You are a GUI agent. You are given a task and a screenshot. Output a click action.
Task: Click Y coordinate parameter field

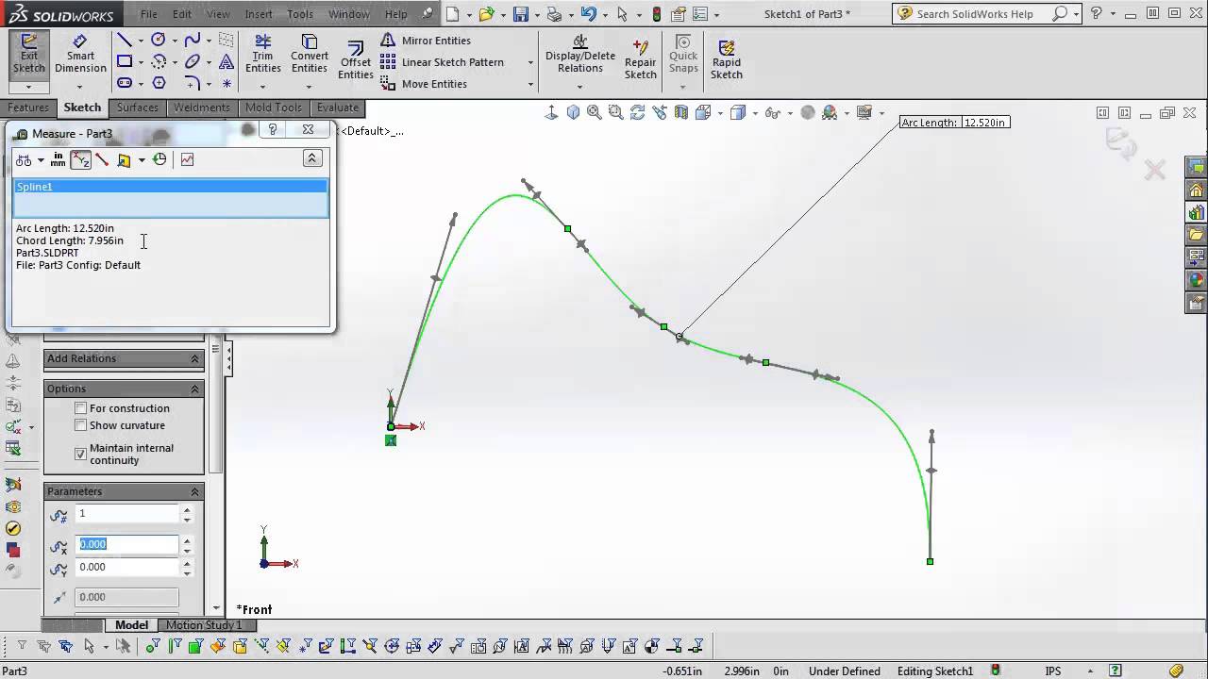click(x=126, y=567)
